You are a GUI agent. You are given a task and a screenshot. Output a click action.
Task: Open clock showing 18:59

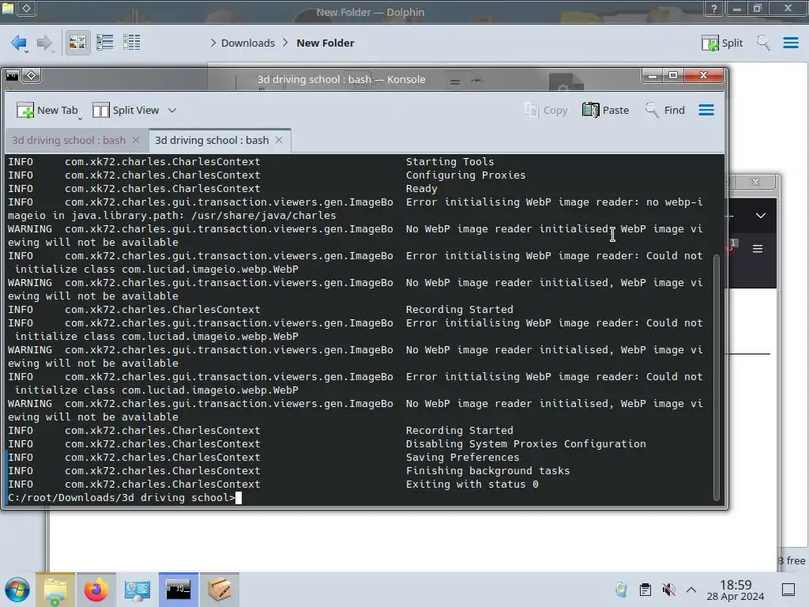tap(736, 590)
